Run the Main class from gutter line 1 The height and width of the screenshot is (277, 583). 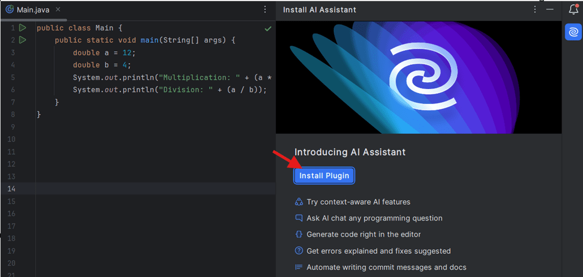[23, 28]
